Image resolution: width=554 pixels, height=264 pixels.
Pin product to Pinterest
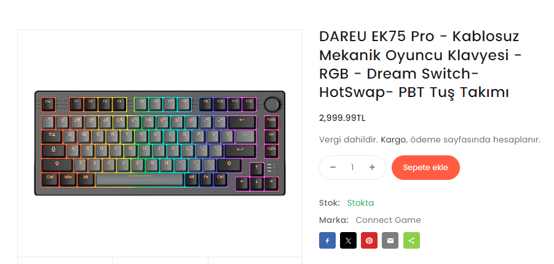(x=369, y=240)
